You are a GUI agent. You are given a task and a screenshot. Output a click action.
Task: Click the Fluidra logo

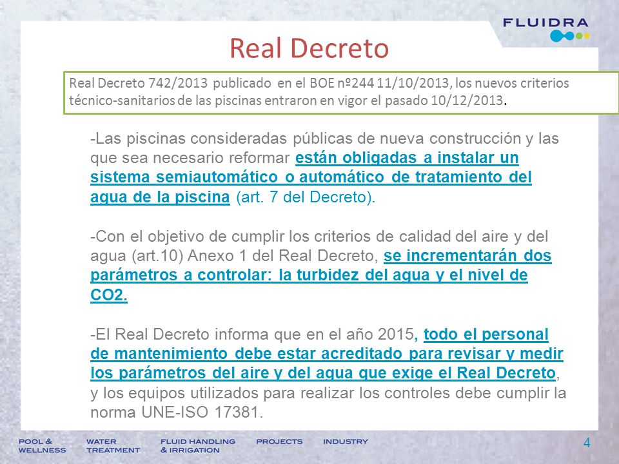[546, 30]
